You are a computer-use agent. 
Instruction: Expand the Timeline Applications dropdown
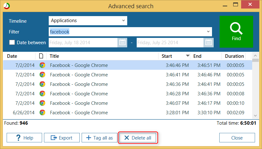pos(123,21)
